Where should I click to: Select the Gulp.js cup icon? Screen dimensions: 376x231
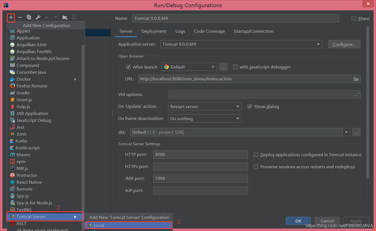[x=12, y=106]
